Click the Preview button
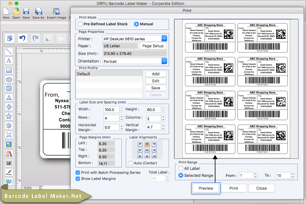 [x=206, y=188]
